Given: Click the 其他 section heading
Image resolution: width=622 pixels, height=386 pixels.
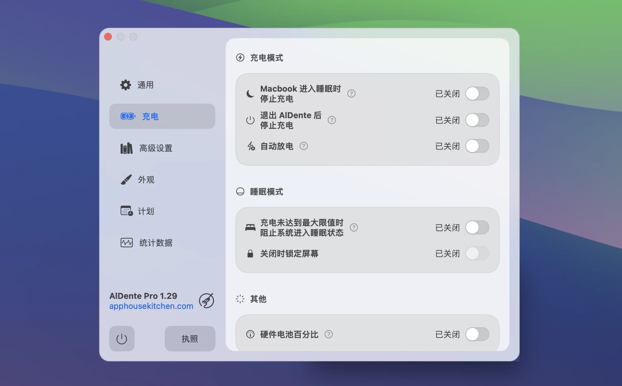Looking at the screenshot, I should point(258,299).
